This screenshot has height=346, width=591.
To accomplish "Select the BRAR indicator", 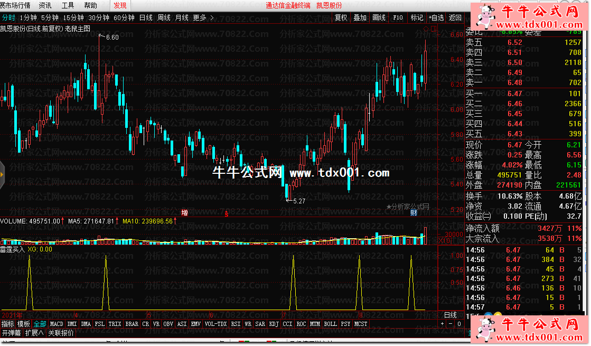I will pyautogui.click(x=132, y=324).
